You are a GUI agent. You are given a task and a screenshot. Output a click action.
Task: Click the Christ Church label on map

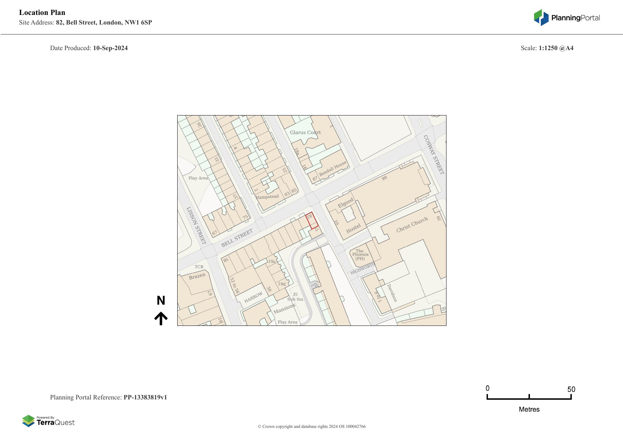tap(412, 225)
